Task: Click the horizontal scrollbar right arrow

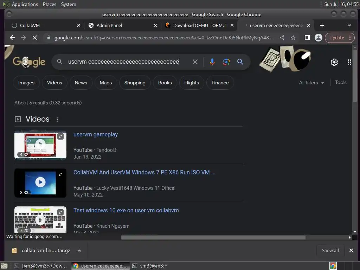Action: point(349,237)
